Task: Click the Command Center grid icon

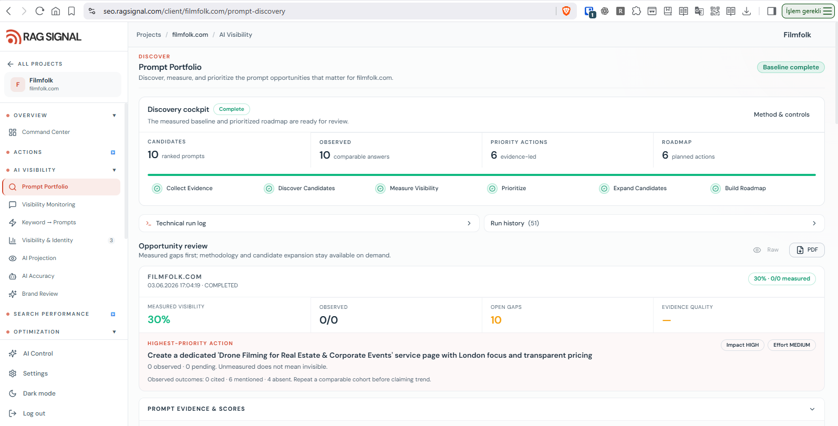Action: pyautogui.click(x=13, y=132)
